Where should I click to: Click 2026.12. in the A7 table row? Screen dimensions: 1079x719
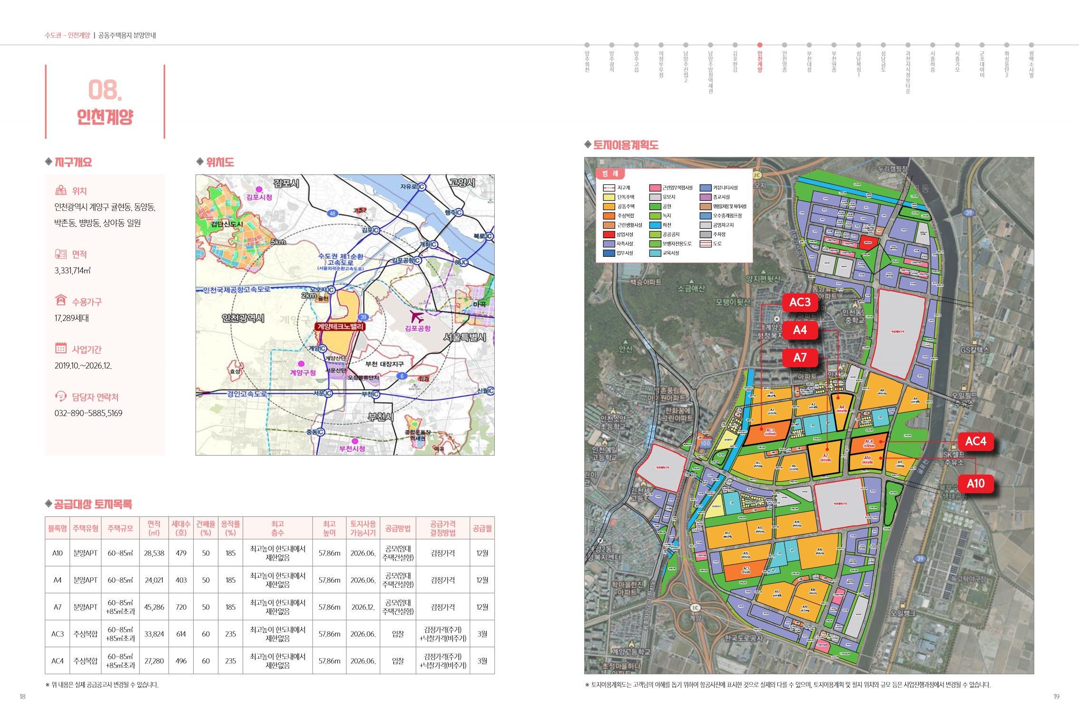point(363,607)
